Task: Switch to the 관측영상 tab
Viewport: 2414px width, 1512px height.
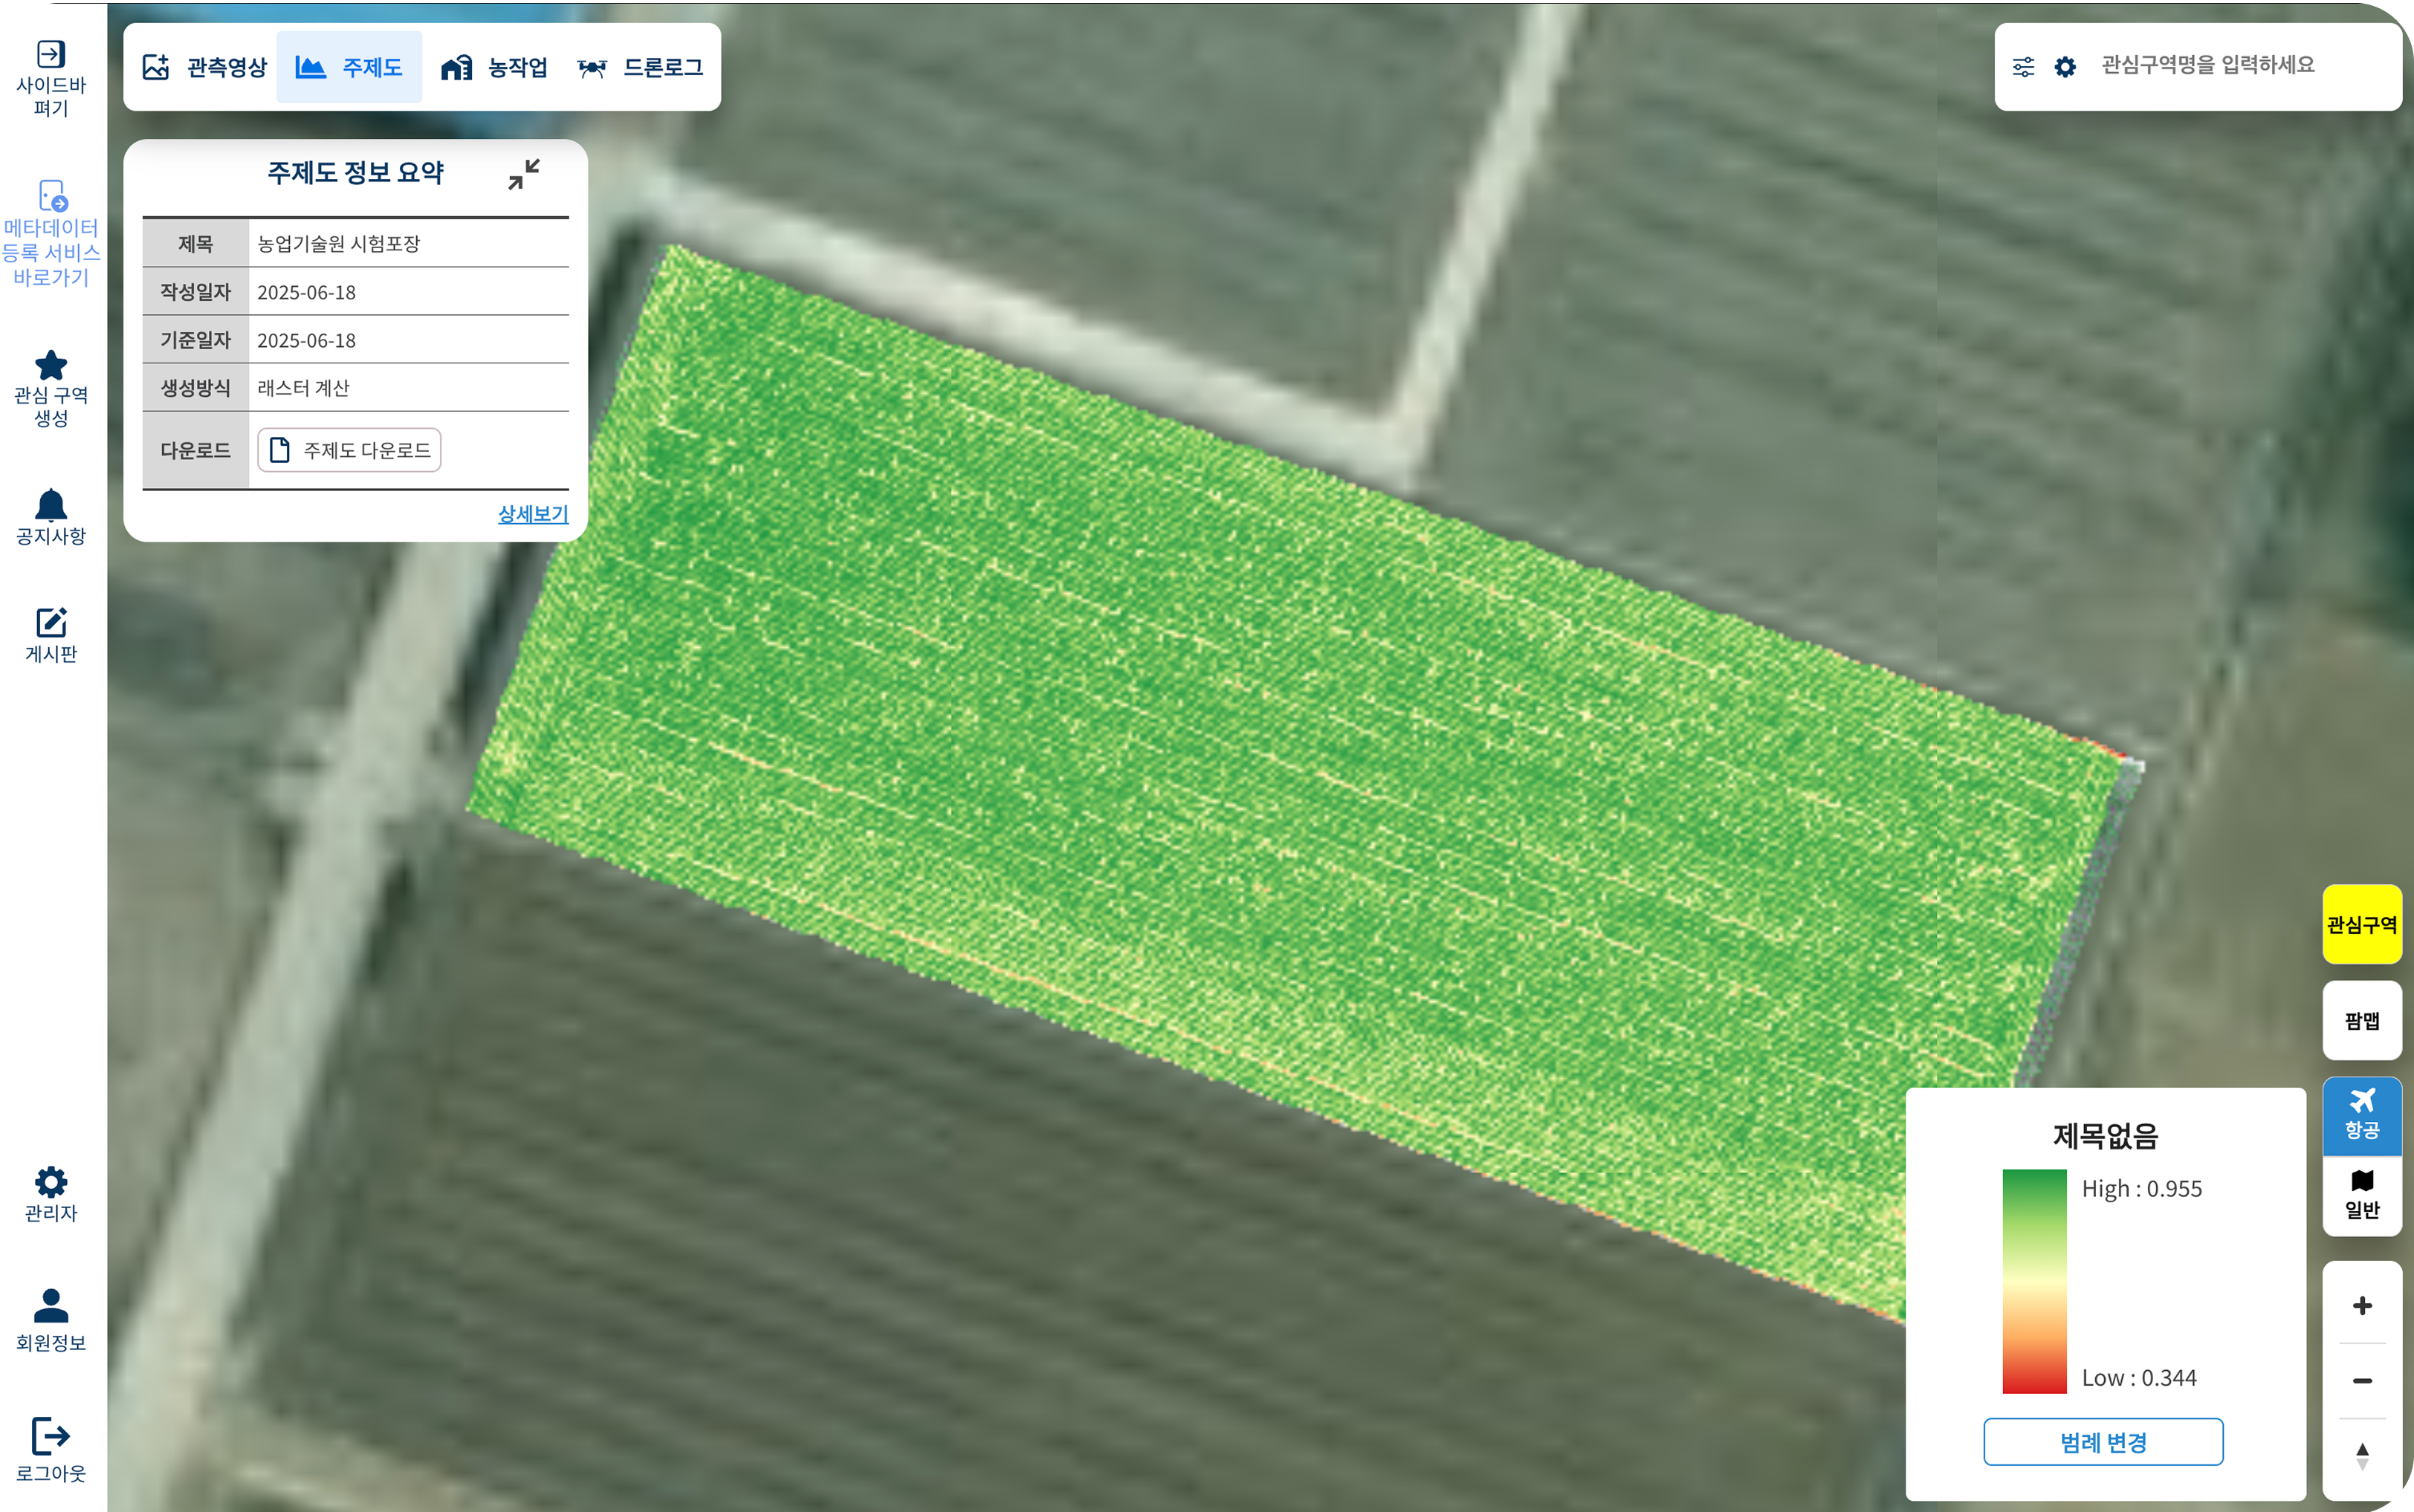Action: click(x=205, y=67)
